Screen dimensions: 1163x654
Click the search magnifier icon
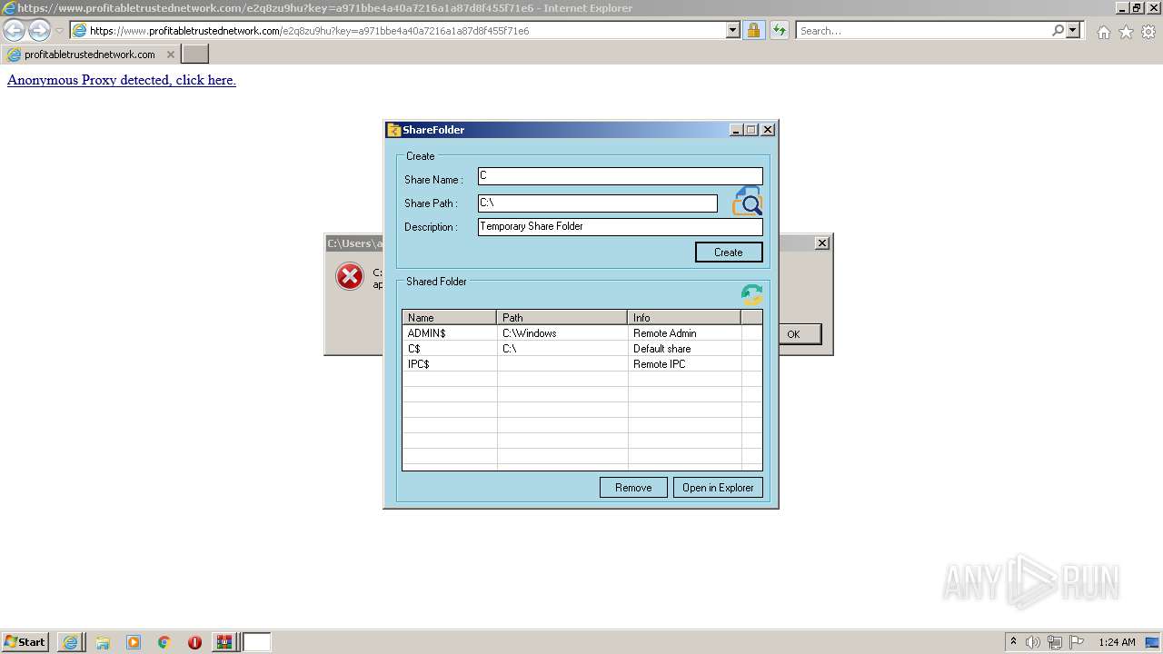(1058, 30)
